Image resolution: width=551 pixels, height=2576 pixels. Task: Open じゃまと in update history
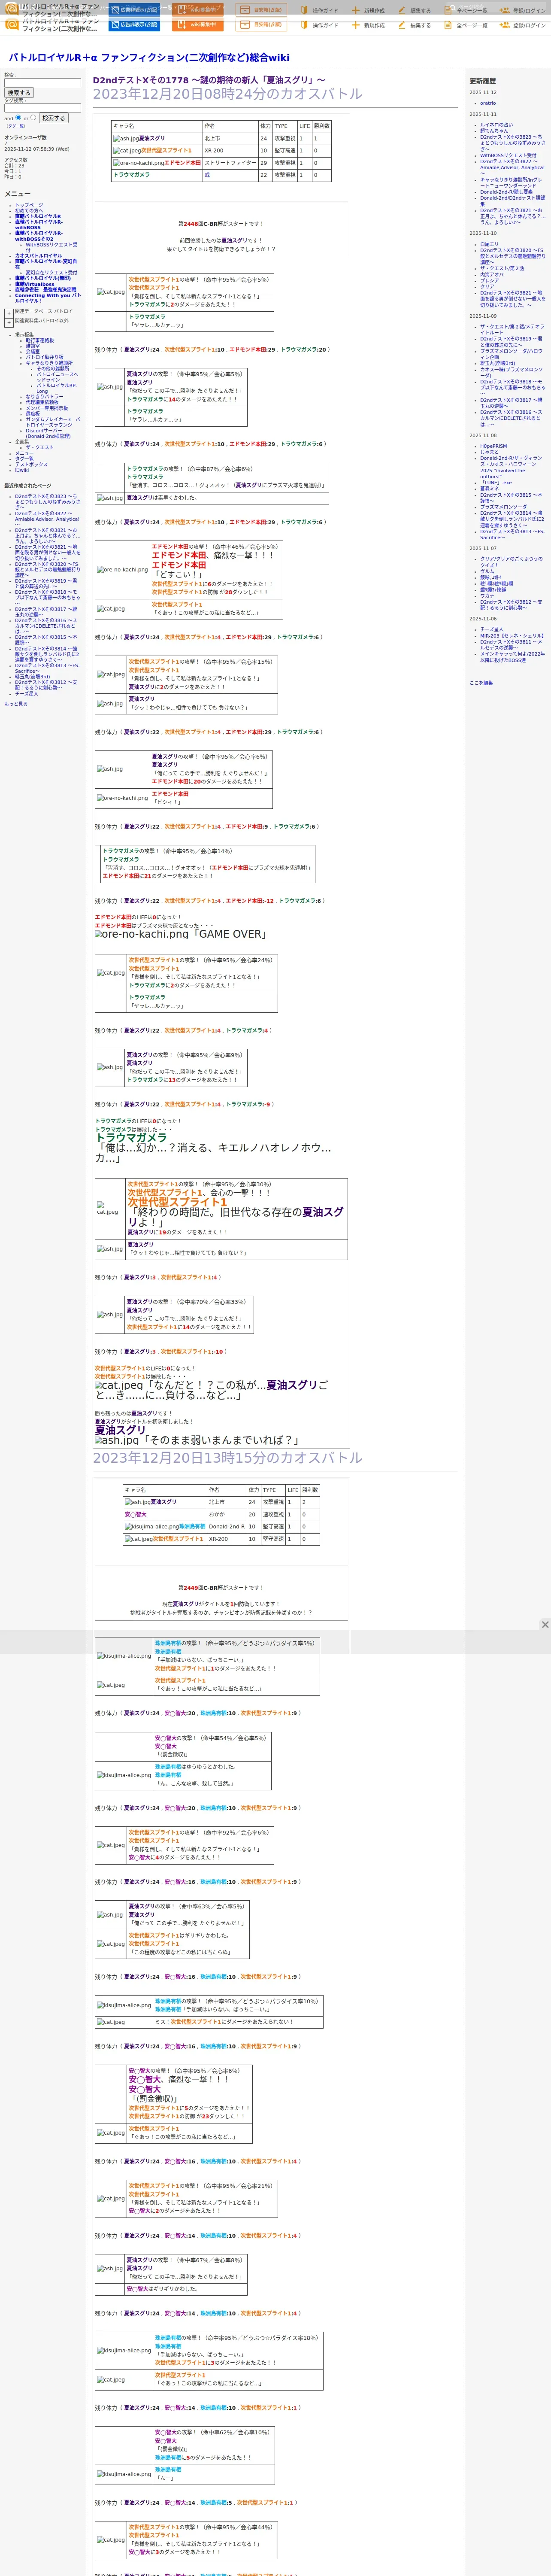(489, 452)
